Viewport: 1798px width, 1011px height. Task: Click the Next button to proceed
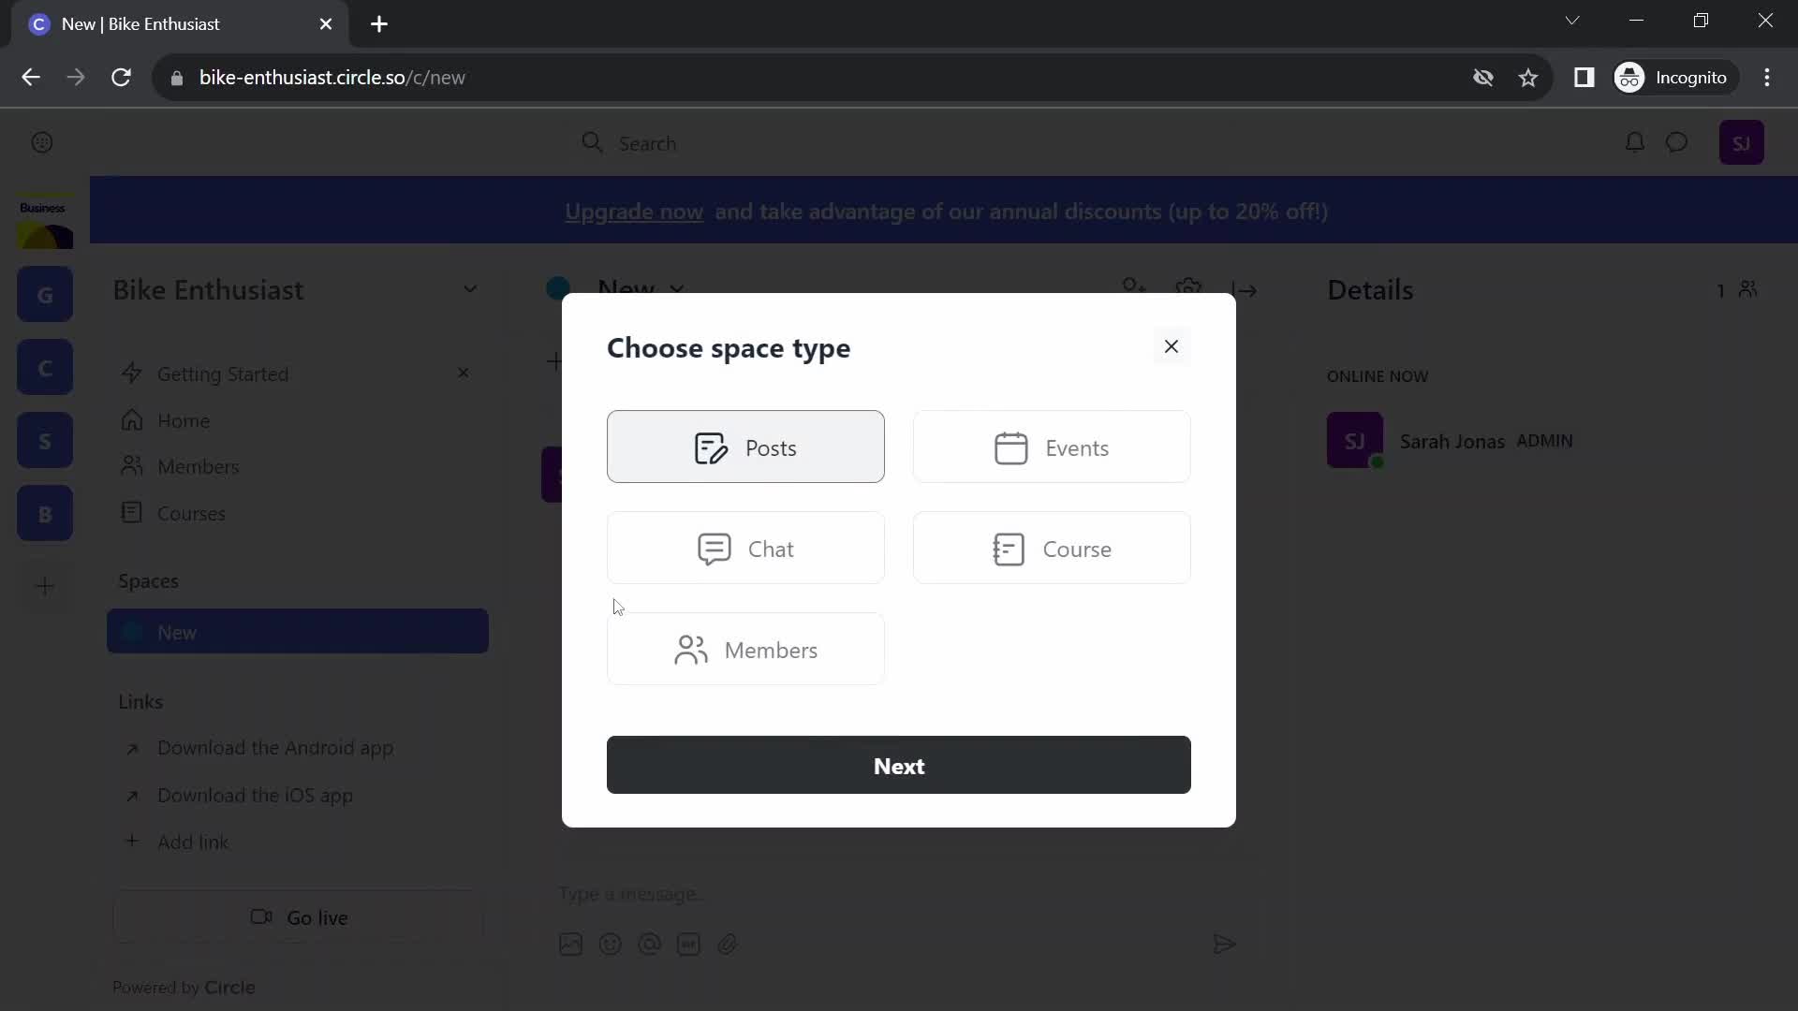coord(899,766)
